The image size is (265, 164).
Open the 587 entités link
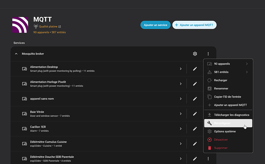59,32
